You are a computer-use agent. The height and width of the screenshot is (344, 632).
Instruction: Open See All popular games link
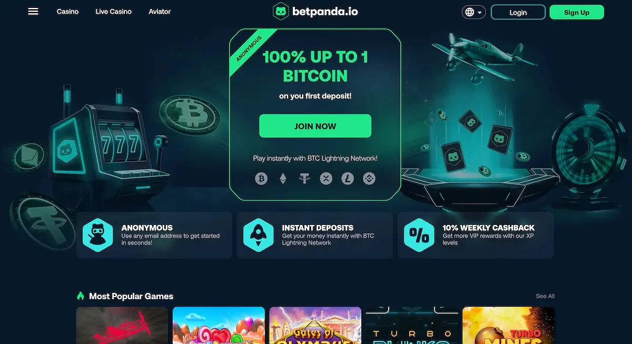point(545,296)
